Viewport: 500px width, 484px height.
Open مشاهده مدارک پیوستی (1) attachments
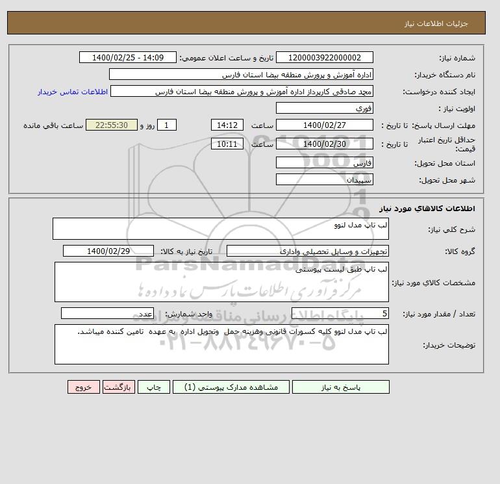coord(231,387)
